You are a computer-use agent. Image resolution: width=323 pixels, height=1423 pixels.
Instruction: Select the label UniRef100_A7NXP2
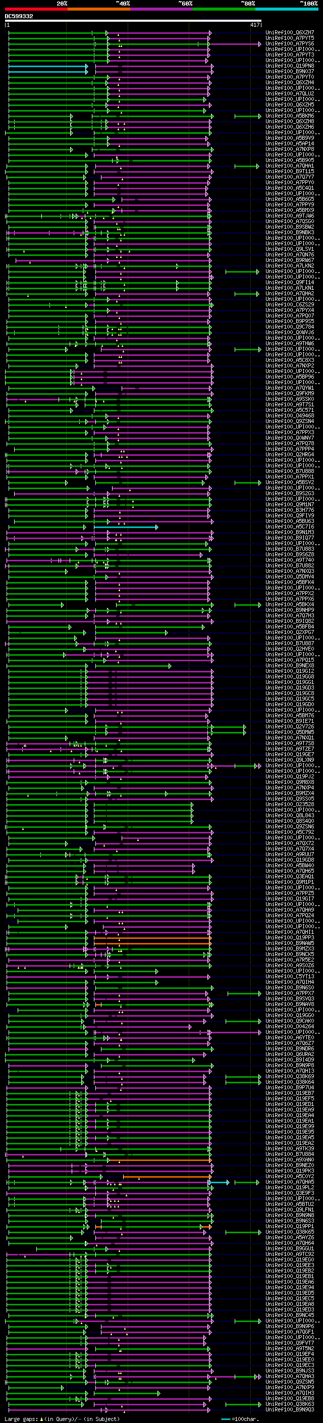pyautogui.click(x=290, y=365)
